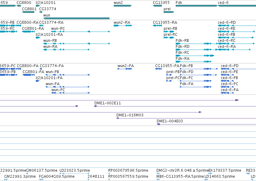
Task: Select the wun-PA protein label
Action: [53, 84]
